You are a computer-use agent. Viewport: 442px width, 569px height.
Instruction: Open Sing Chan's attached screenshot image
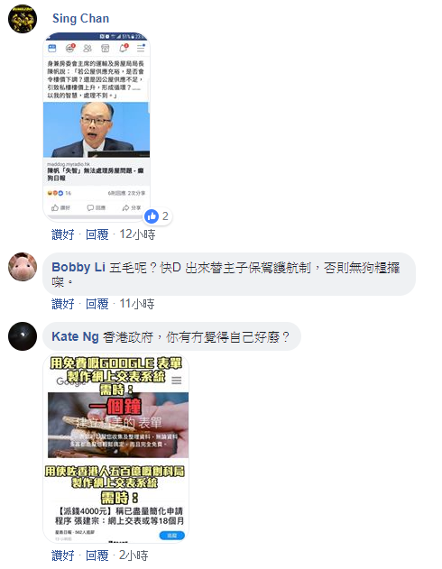97,126
